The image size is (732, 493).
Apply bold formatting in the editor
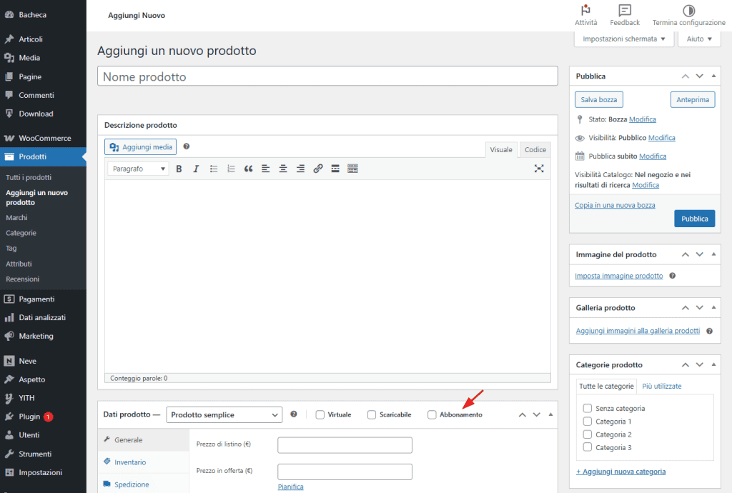[179, 169]
